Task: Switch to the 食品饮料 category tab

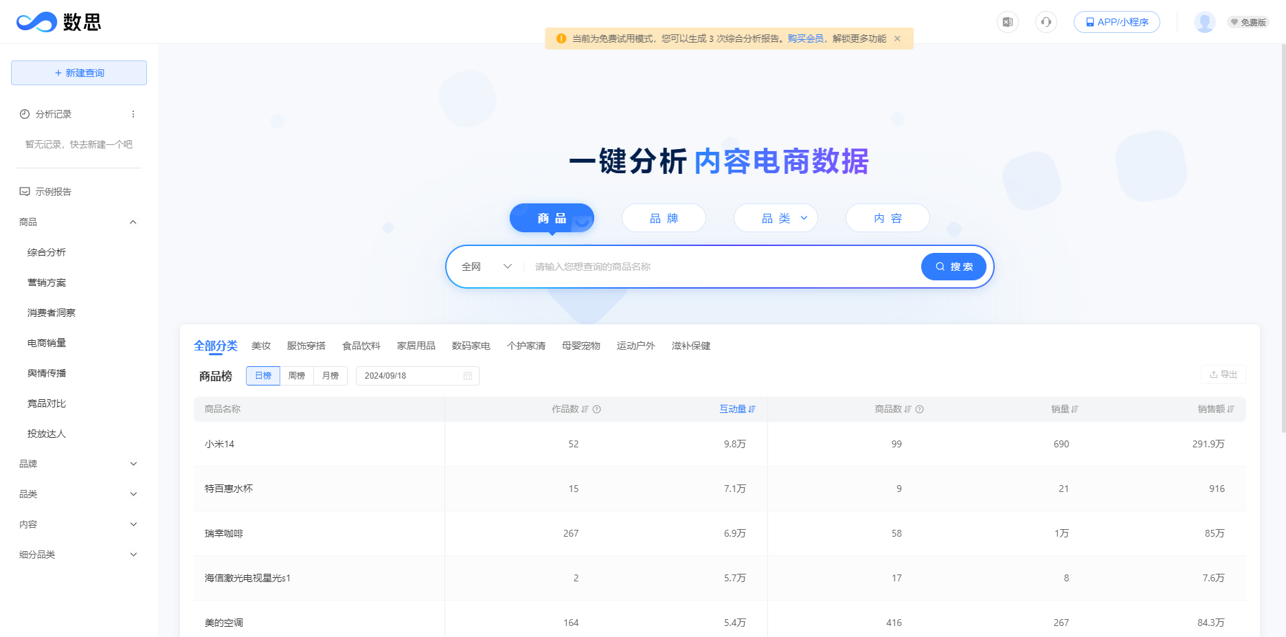Action: tap(361, 346)
